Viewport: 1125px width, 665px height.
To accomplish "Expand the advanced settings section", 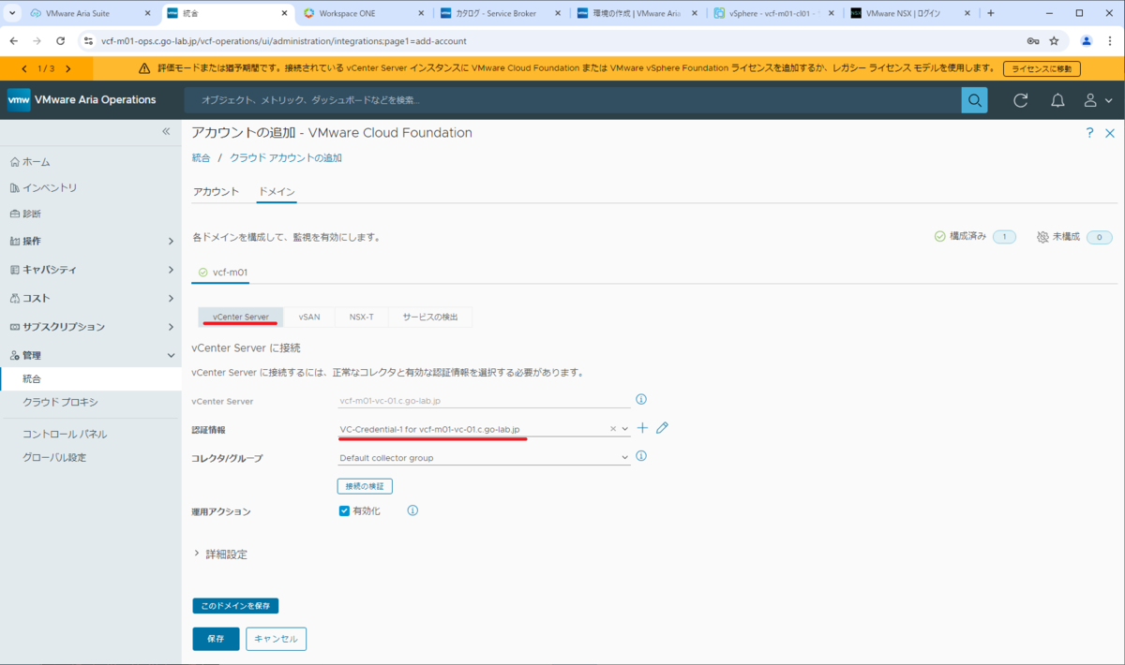I will [x=219, y=554].
